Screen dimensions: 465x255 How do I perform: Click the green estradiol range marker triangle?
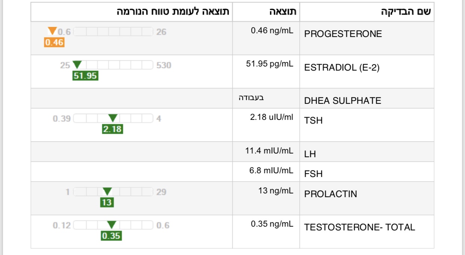77,65
